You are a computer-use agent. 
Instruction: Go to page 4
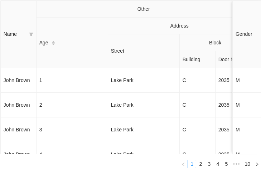218,164
